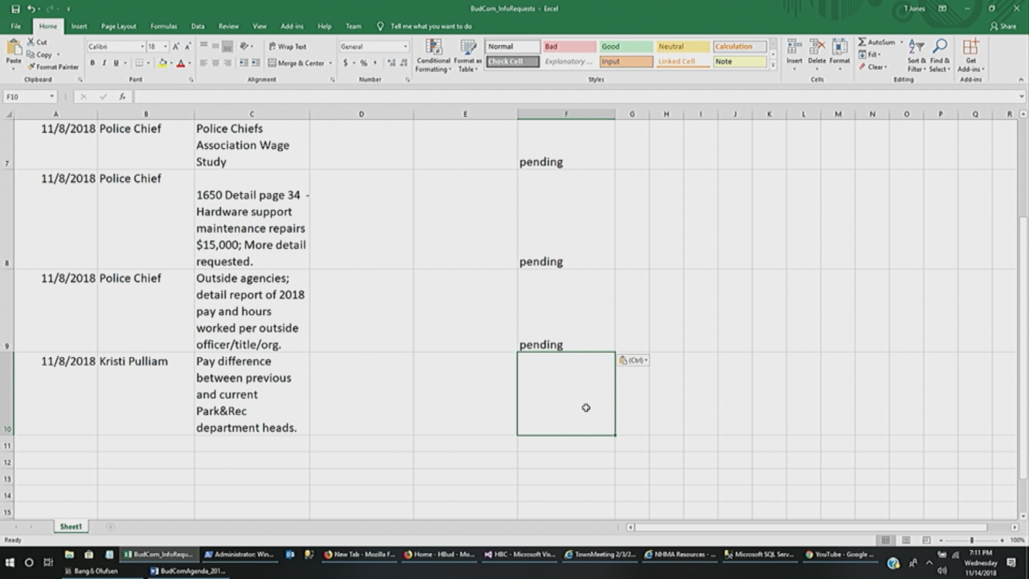Toggle Bold formatting
This screenshot has width=1029, height=579.
click(x=92, y=63)
